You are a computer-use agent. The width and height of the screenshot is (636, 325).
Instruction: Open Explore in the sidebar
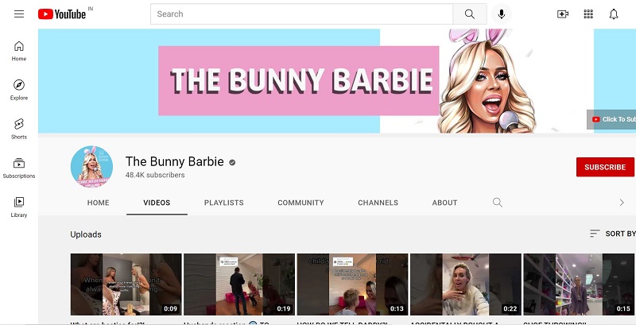point(19,90)
